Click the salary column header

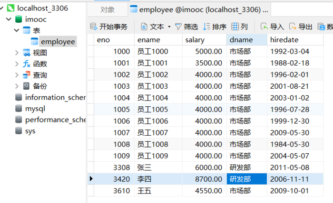point(204,40)
